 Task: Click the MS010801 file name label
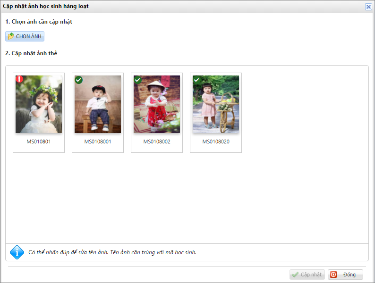click(x=39, y=141)
